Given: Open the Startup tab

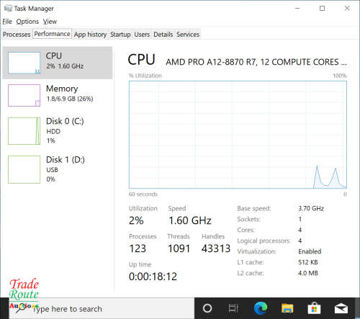Looking at the screenshot, I should tap(120, 35).
